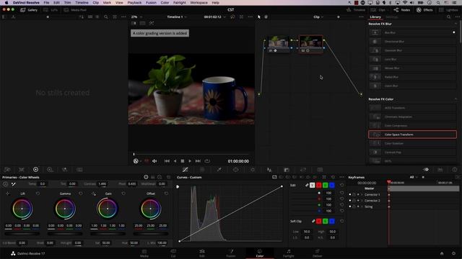462x259 pixels.
Task: Jump to the last frame button
Action: click(198, 161)
